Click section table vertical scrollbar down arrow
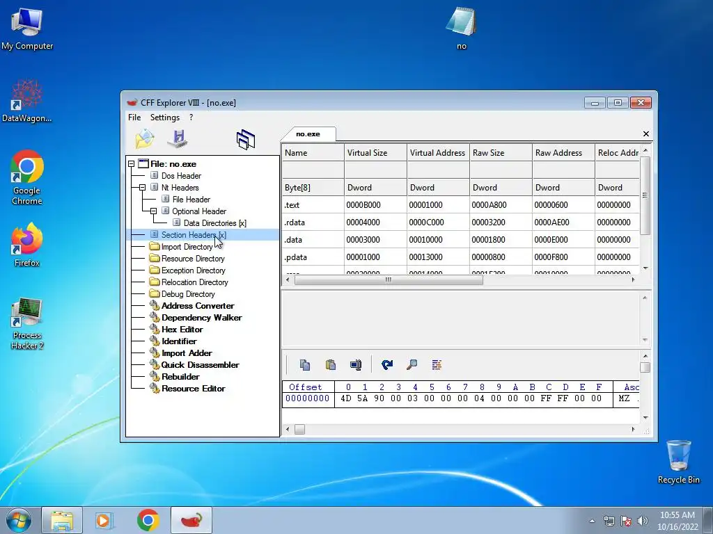The height and width of the screenshot is (534, 713). pyautogui.click(x=645, y=268)
